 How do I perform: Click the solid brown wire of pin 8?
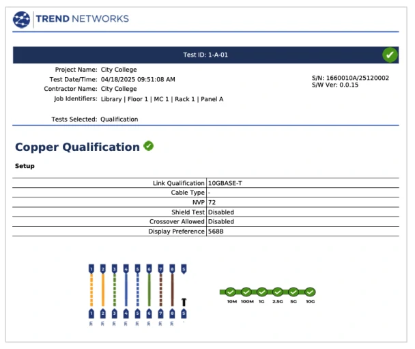pyautogui.click(x=172, y=290)
